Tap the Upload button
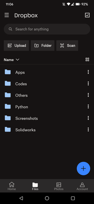Image resolution: width=94 pixels, height=204 pixels. coord(16,46)
